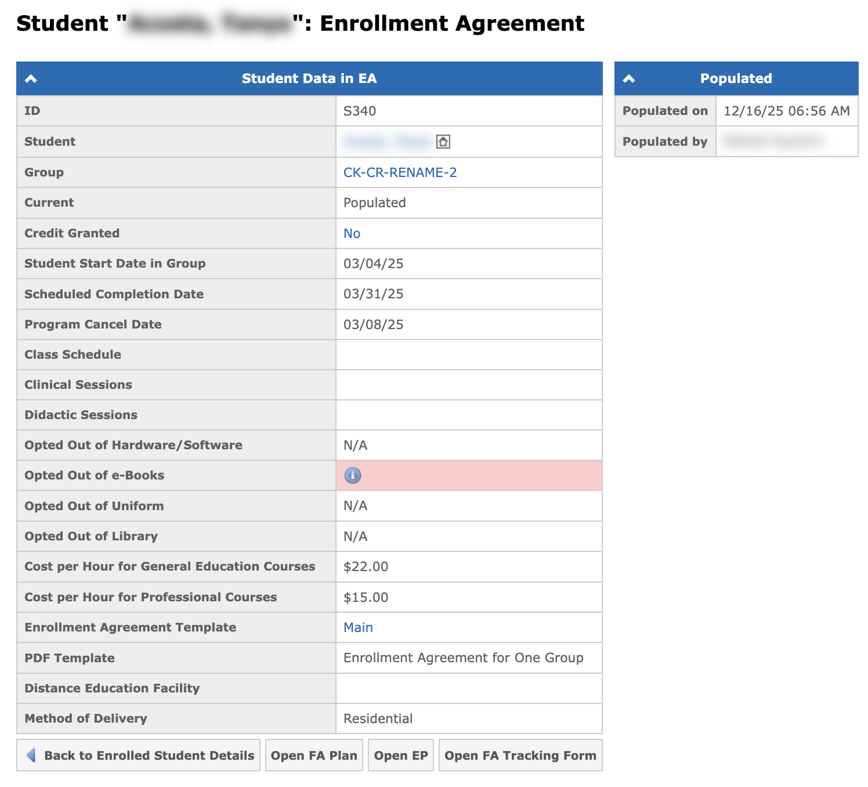Click the scheduled completion date 03/31/25

(x=373, y=294)
